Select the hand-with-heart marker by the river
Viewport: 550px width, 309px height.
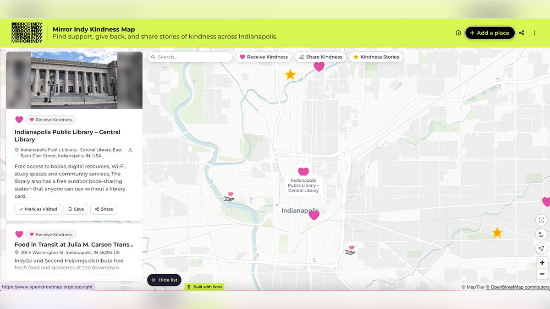pos(229,197)
